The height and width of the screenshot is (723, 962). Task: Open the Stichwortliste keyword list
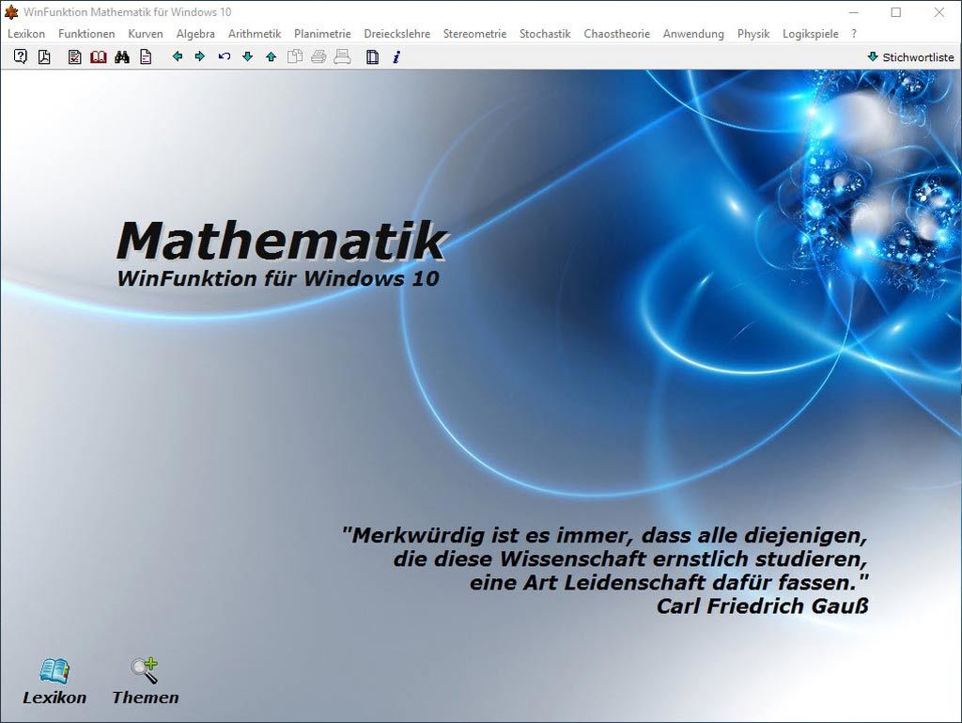pyautogui.click(x=911, y=57)
